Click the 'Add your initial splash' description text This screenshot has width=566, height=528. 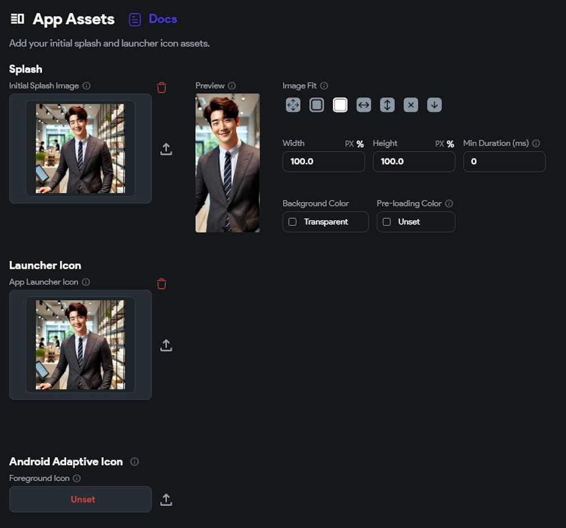tap(109, 44)
